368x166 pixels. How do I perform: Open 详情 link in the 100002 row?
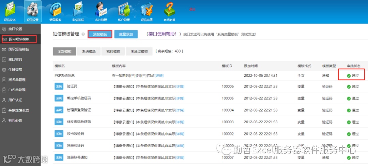coord(180,134)
